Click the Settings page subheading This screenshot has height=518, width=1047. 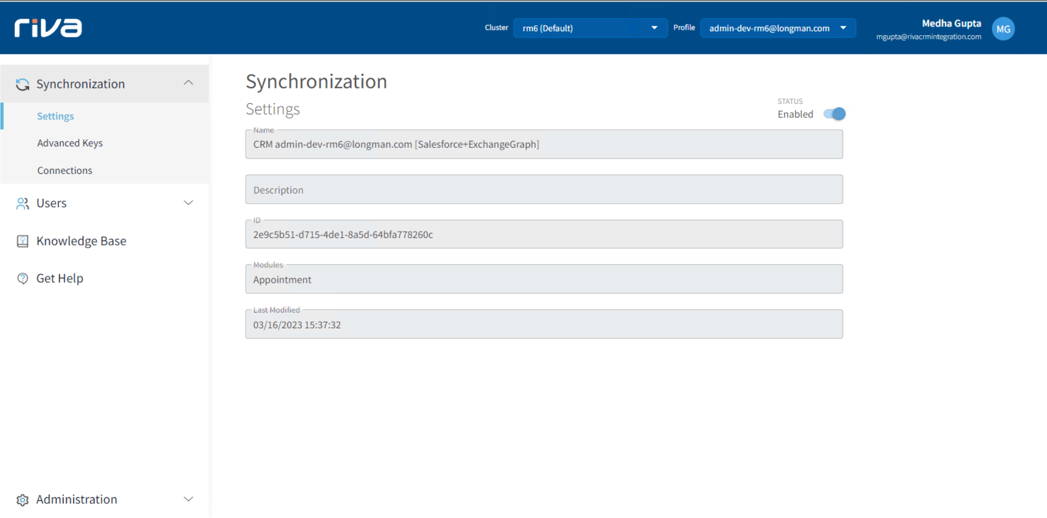273,109
